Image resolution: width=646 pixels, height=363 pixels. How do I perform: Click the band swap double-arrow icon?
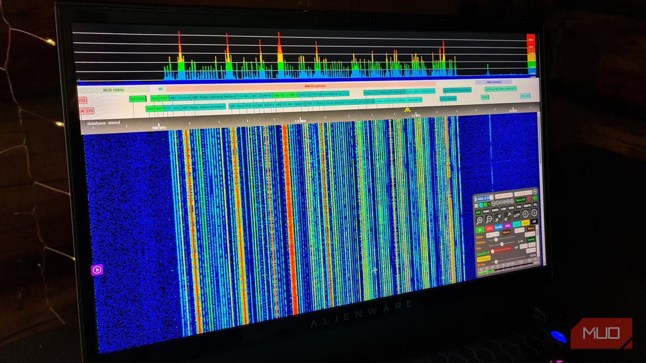[516, 215]
